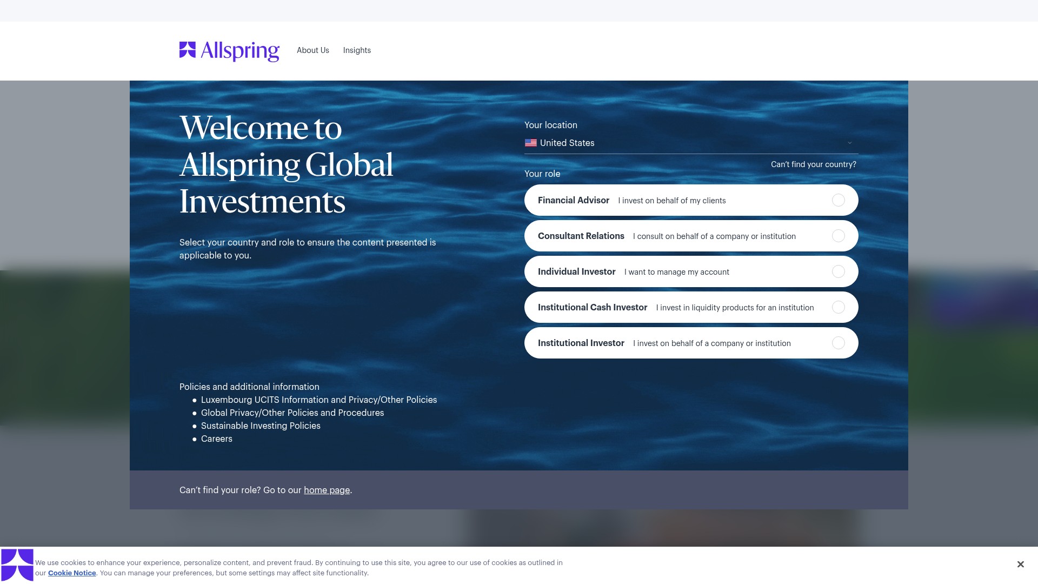1038x584 pixels.
Task: Open the Careers link
Action: [x=217, y=439]
